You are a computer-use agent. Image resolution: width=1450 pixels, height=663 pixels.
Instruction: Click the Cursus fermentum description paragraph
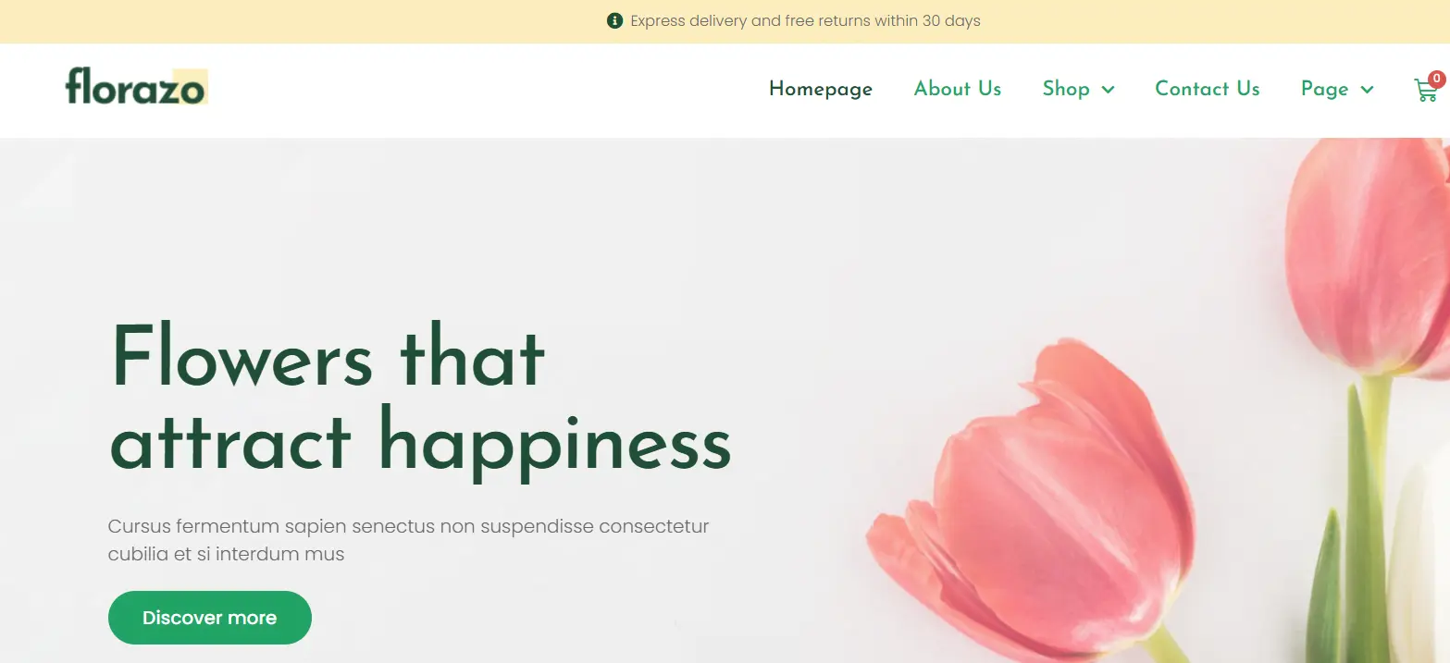tap(408, 540)
